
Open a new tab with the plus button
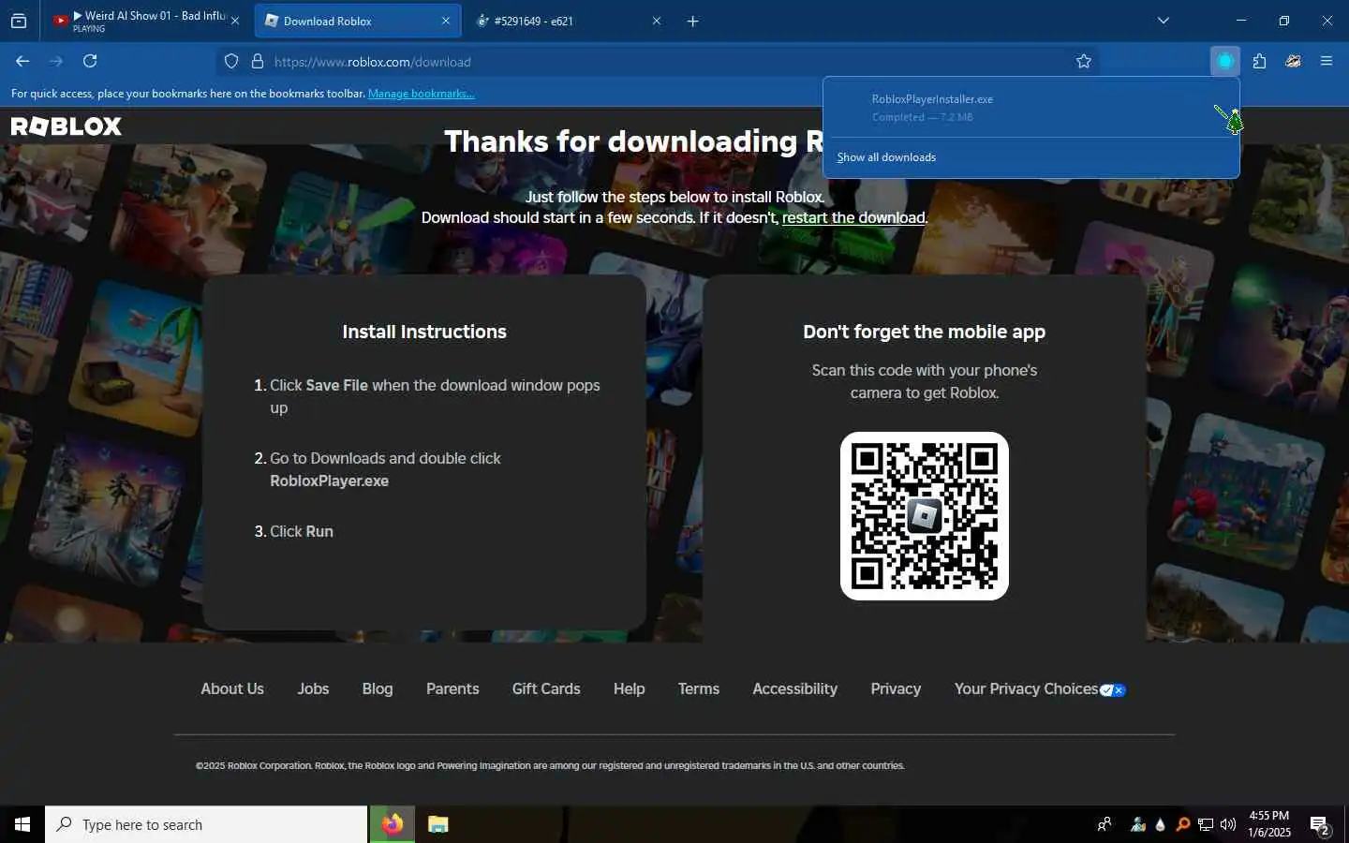693,21
